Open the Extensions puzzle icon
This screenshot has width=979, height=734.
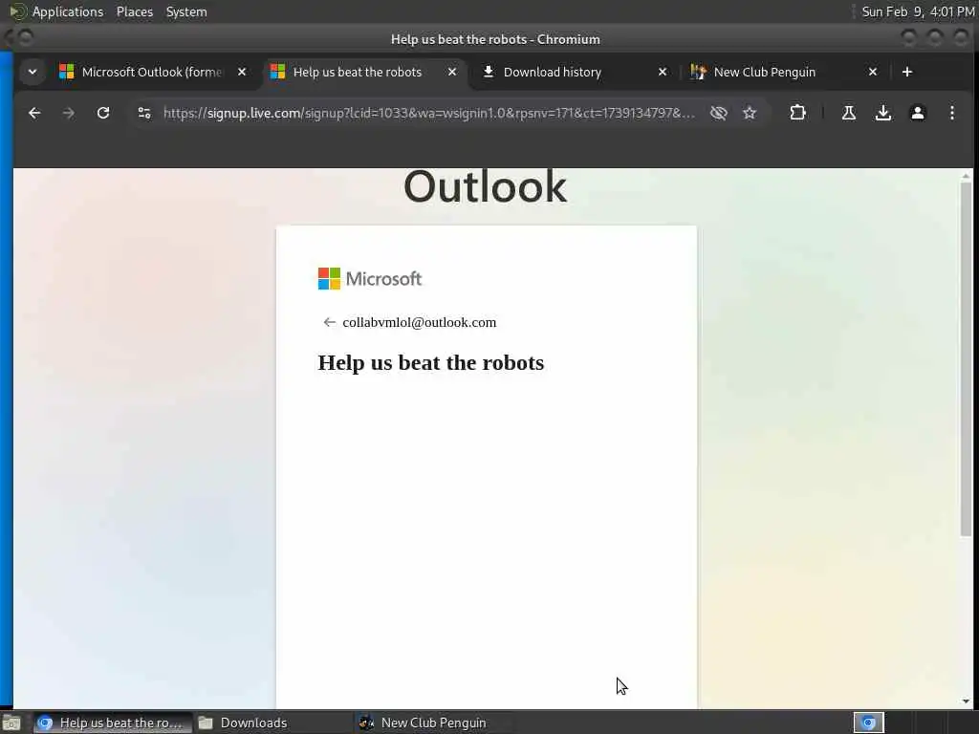(x=797, y=113)
